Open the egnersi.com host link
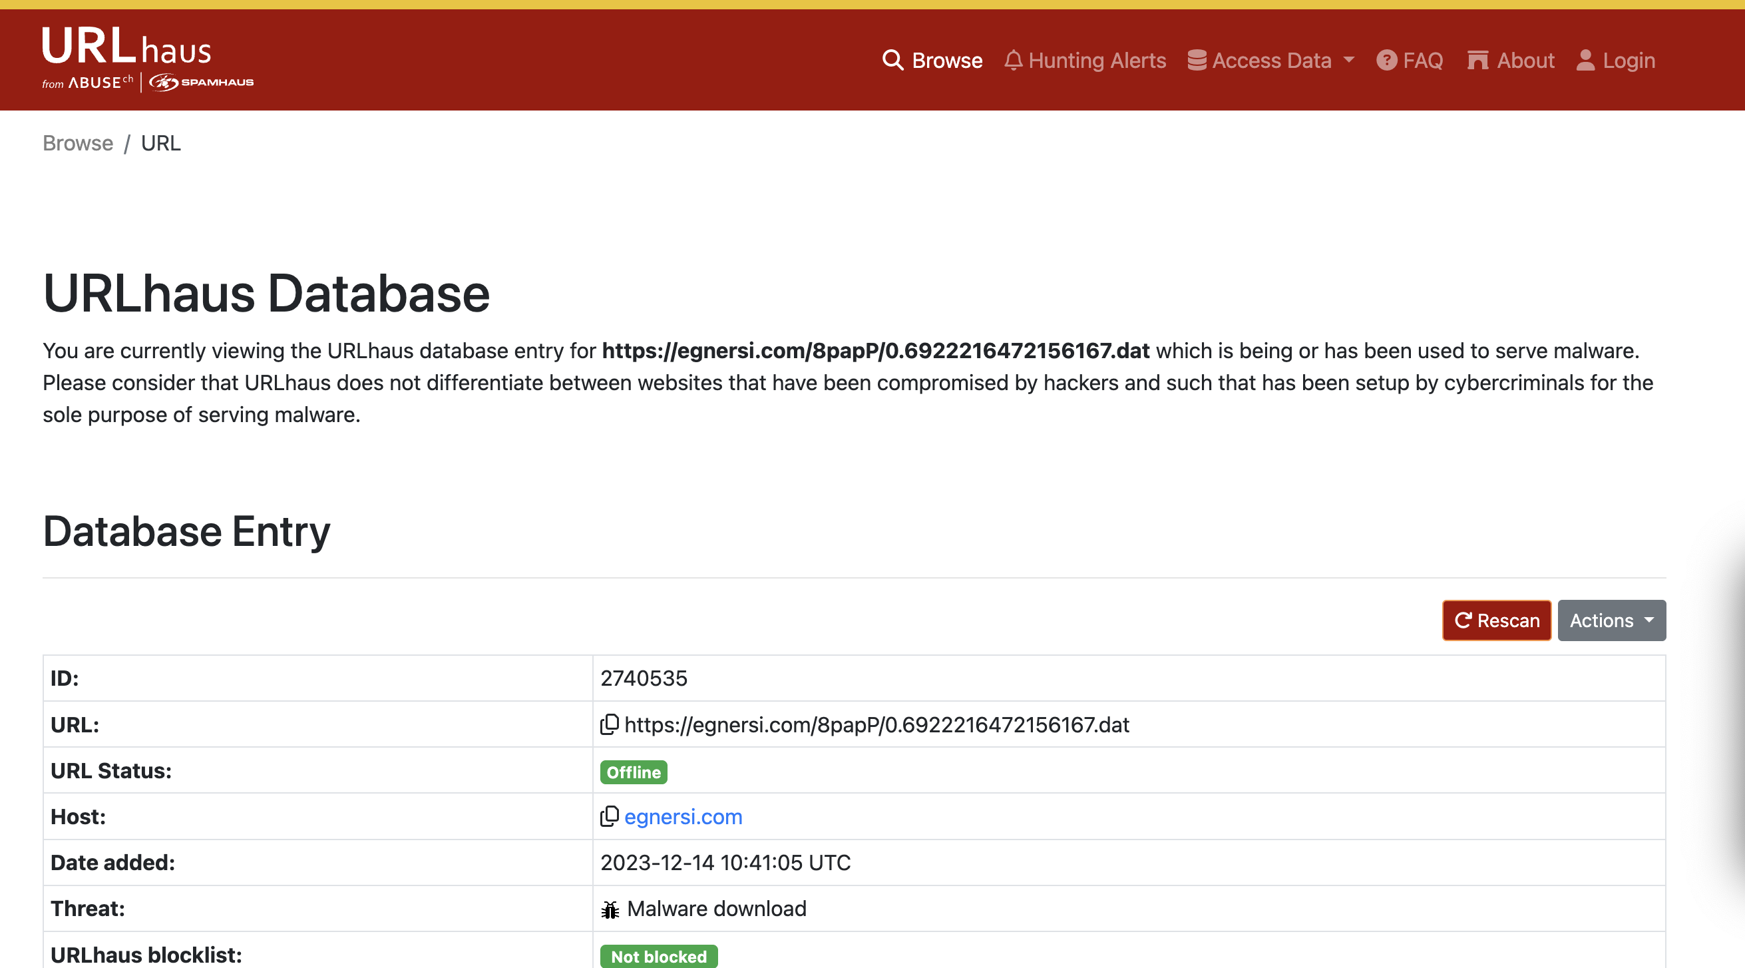The height and width of the screenshot is (968, 1745). point(683,817)
